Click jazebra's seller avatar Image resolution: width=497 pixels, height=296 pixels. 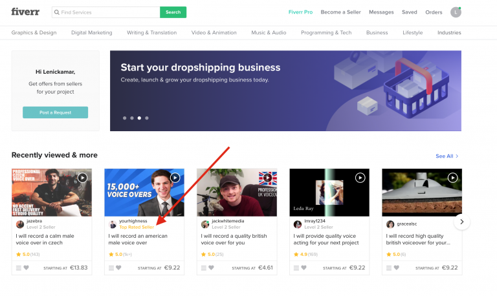coord(20,224)
